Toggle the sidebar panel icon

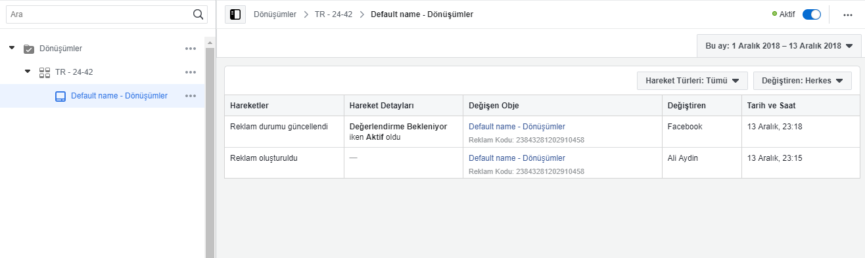[x=235, y=14]
